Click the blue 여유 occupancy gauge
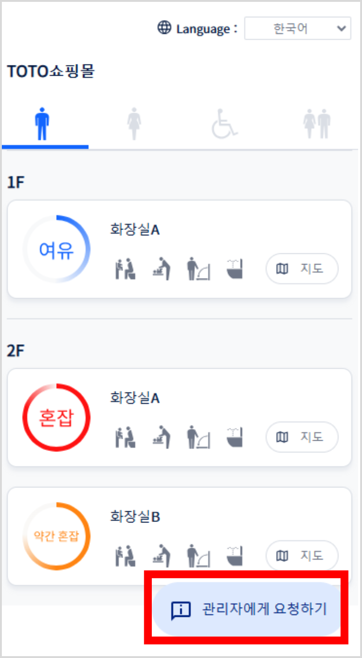This screenshot has height=658, width=362. click(57, 250)
